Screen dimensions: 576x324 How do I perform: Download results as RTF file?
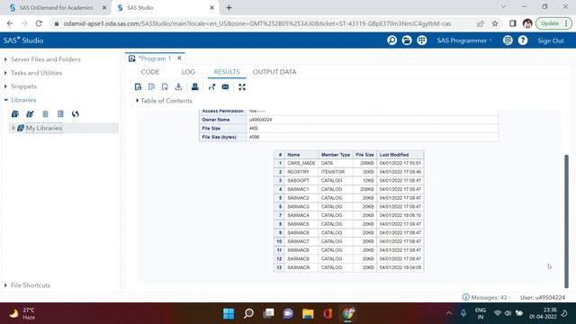(165, 87)
